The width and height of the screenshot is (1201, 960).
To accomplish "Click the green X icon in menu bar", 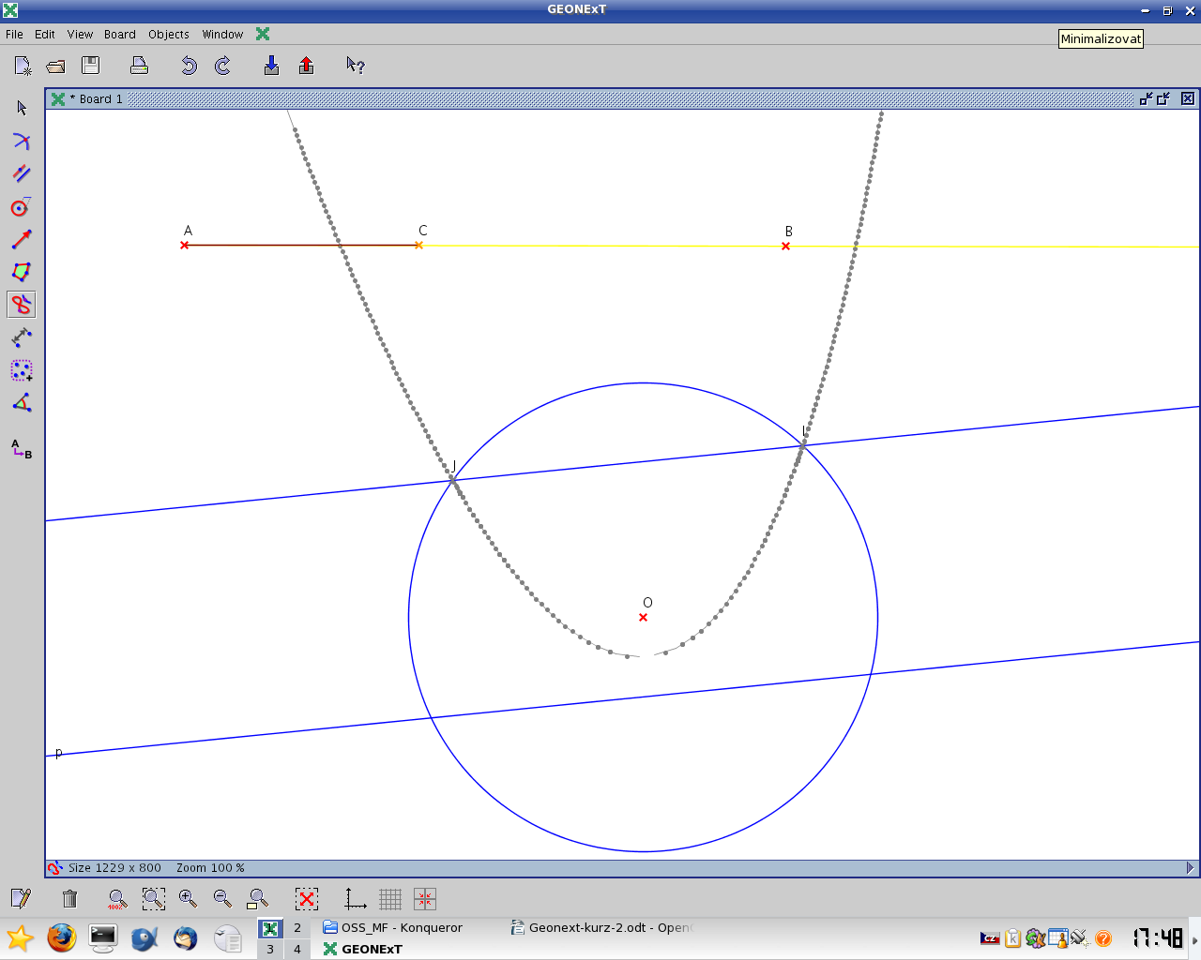I will tap(263, 34).
